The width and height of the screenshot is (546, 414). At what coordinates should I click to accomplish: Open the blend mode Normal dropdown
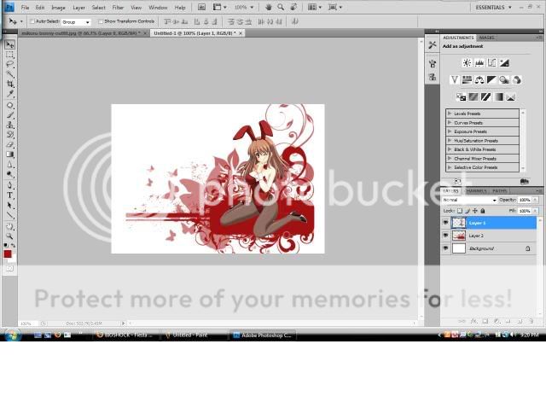469,200
